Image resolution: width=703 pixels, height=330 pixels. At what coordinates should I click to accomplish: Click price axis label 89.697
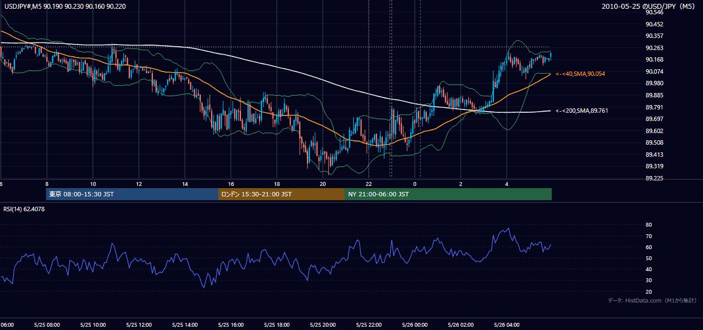[654, 119]
